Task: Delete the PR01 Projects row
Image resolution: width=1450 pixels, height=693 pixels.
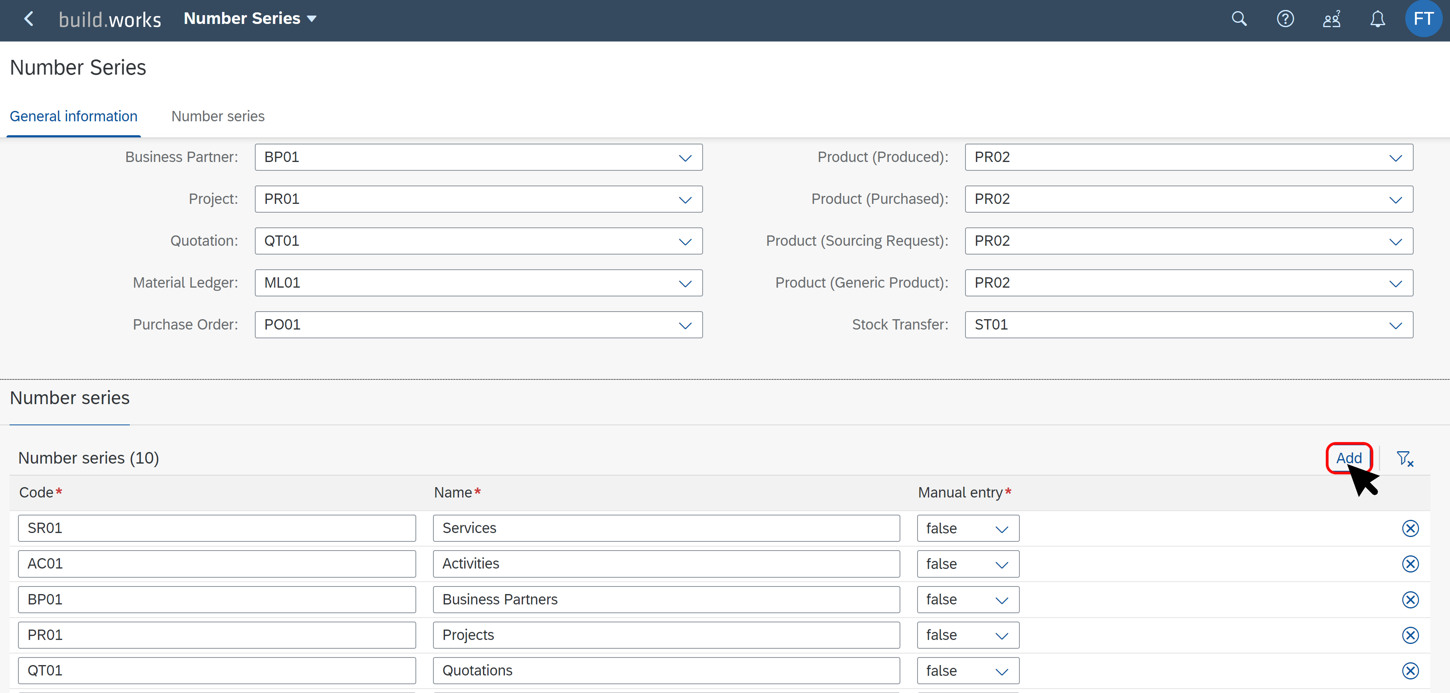Action: click(1410, 635)
